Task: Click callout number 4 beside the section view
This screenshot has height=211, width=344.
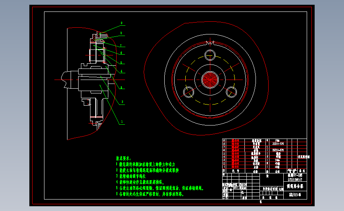Action: point(121,71)
